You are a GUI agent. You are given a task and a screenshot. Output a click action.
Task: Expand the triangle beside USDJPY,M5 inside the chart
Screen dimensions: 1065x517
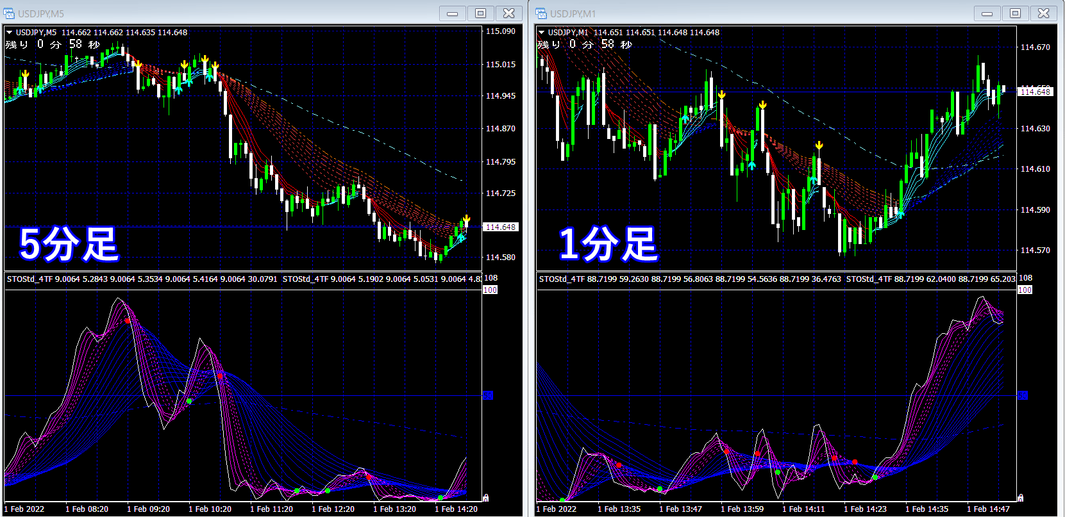[x=10, y=33]
